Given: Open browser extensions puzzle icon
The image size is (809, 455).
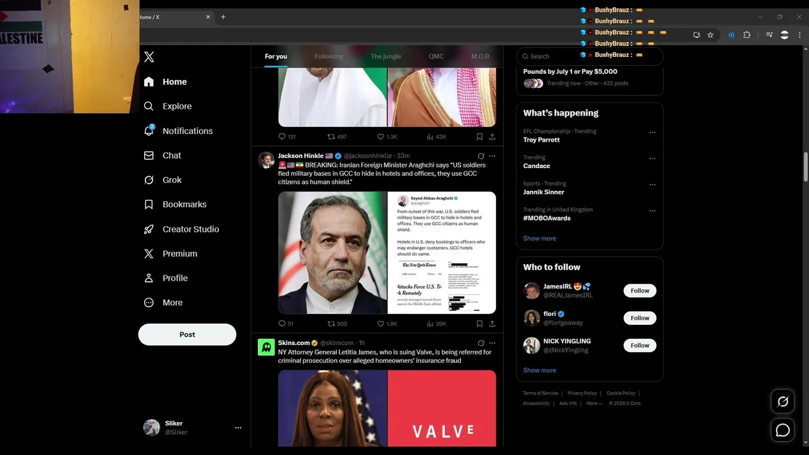Looking at the screenshot, I should point(746,35).
